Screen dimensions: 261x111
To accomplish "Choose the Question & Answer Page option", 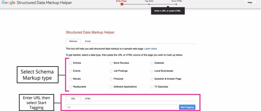I will pos(152,79).
